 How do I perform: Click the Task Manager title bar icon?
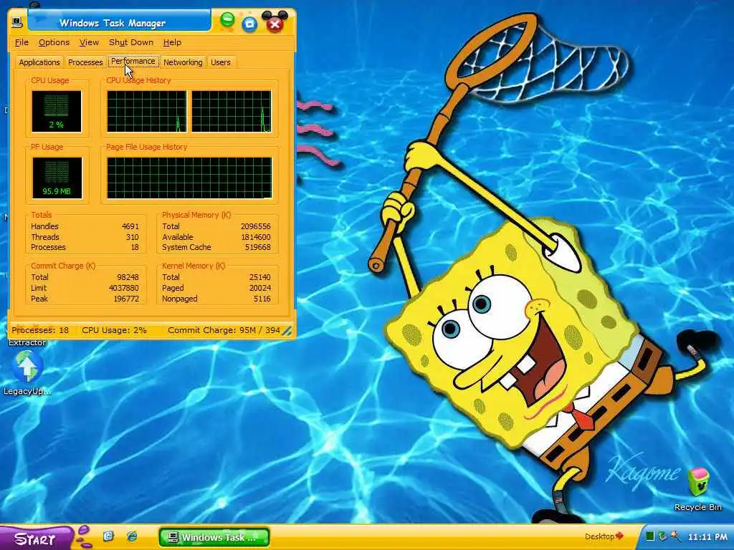click(17, 22)
